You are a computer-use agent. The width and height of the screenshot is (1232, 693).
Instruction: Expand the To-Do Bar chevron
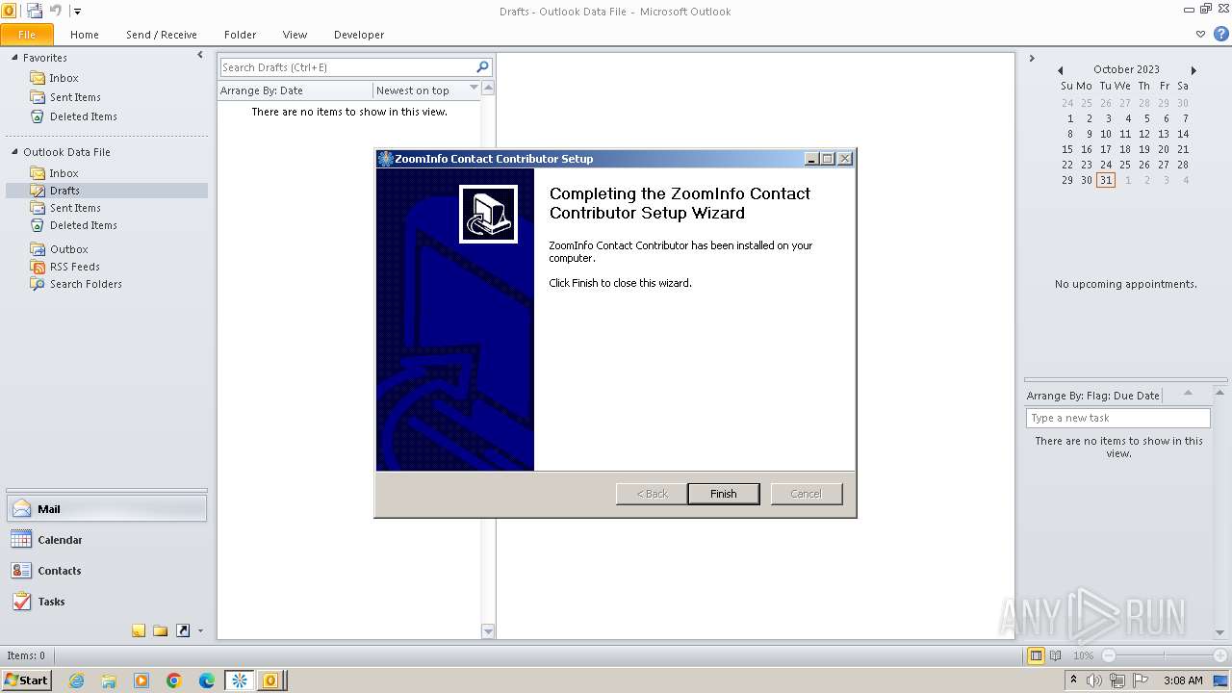click(1032, 58)
